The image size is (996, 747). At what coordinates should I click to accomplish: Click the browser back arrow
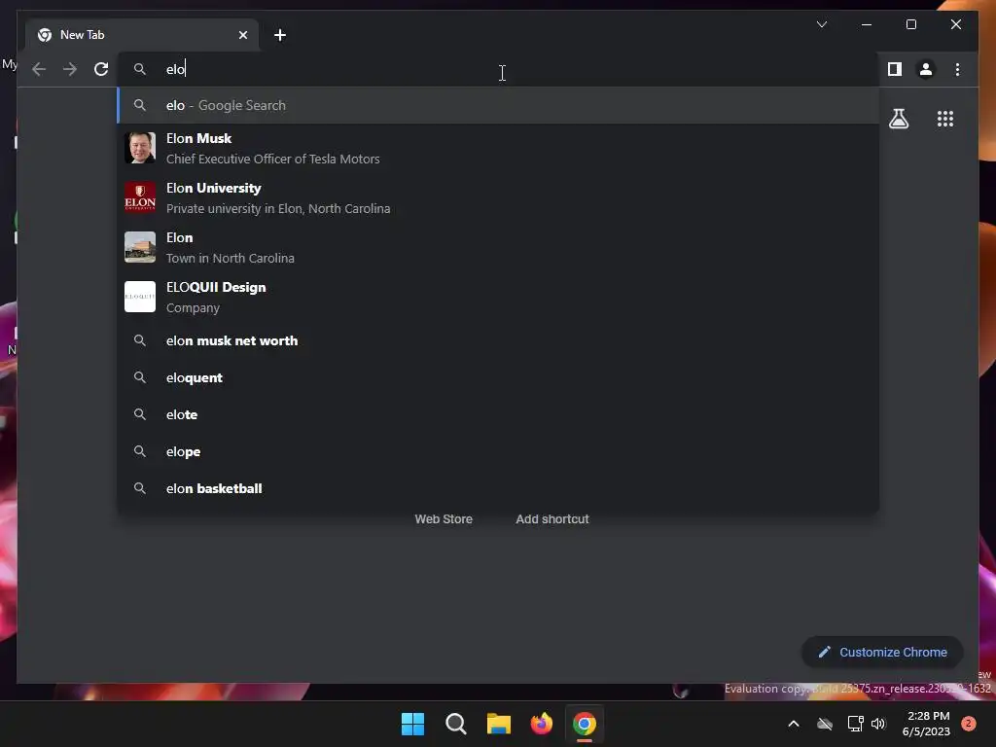39,69
